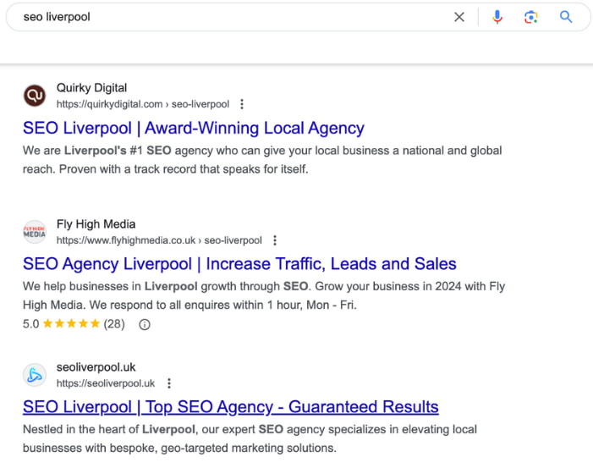The width and height of the screenshot is (593, 468).
Task: Click the 'Fly High Media' site name
Action: 96,224
